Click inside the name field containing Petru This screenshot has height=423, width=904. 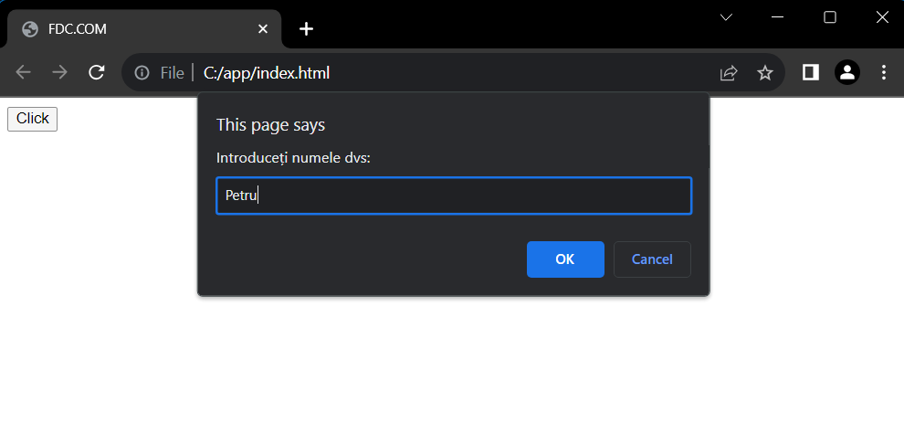454,196
